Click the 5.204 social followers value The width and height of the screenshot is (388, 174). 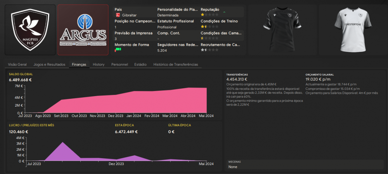coord(162,50)
